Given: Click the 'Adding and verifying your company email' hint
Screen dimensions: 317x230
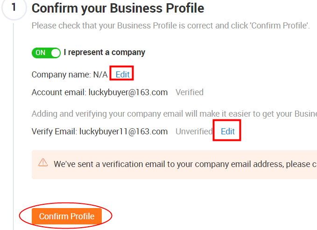Looking at the screenshot, I should pos(174,114).
